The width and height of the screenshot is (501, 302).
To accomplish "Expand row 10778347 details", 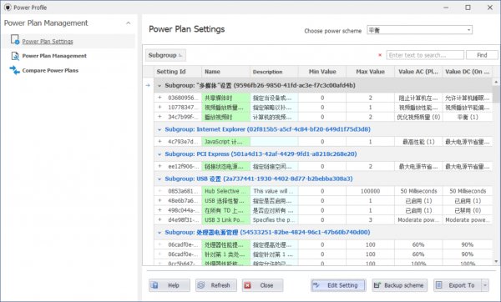I will pos(159,107).
